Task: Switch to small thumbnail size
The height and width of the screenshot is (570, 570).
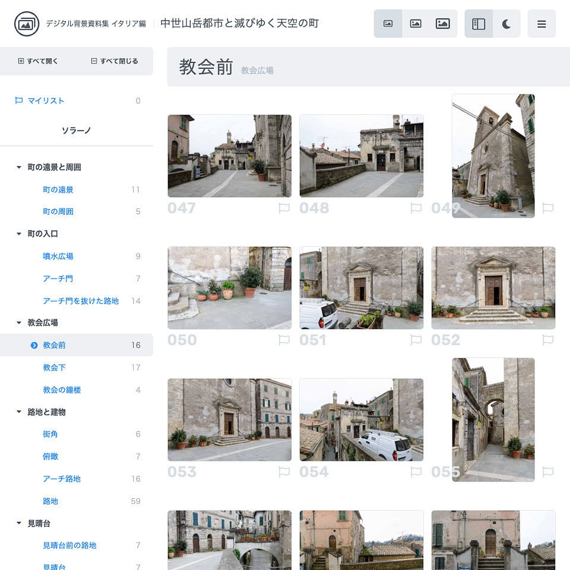Action: (388, 24)
